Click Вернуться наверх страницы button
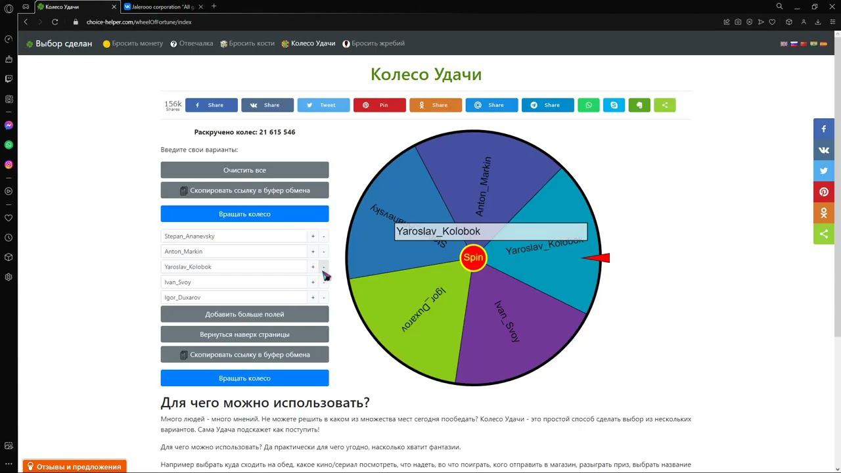The width and height of the screenshot is (841, 473). point(244,334)
